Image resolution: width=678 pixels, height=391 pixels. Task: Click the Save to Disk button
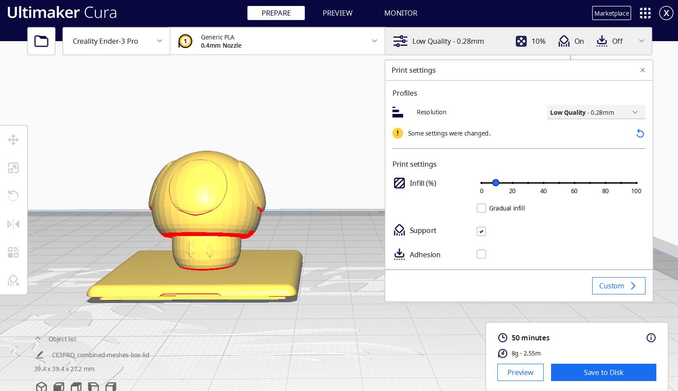[603, 372]
